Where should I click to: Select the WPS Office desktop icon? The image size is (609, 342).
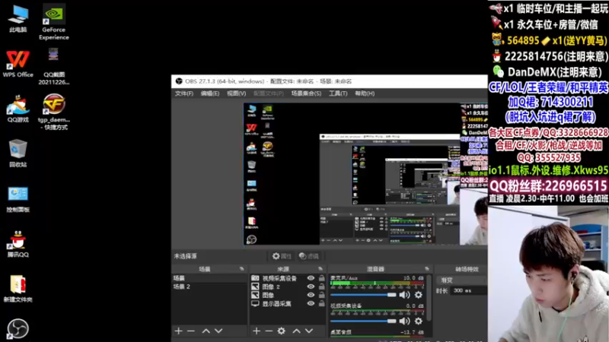click(18, 64)
